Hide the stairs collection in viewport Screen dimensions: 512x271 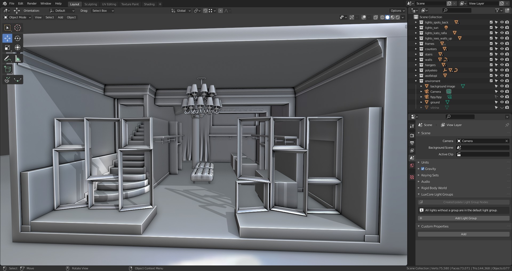pos(502,54)
